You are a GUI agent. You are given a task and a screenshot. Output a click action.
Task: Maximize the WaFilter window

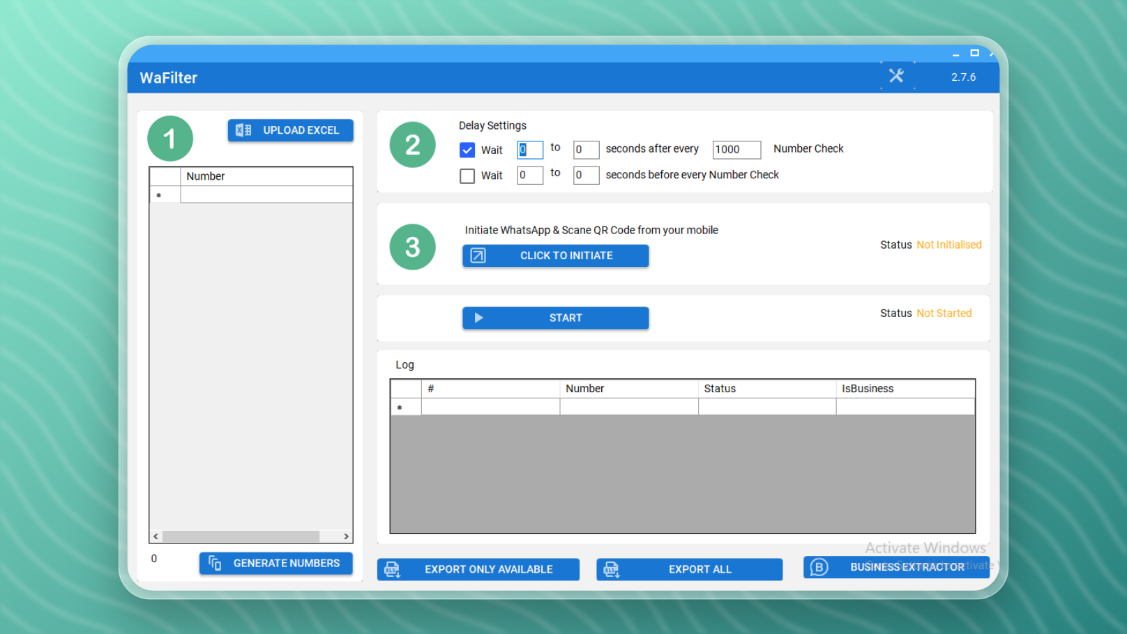point(974,53)
